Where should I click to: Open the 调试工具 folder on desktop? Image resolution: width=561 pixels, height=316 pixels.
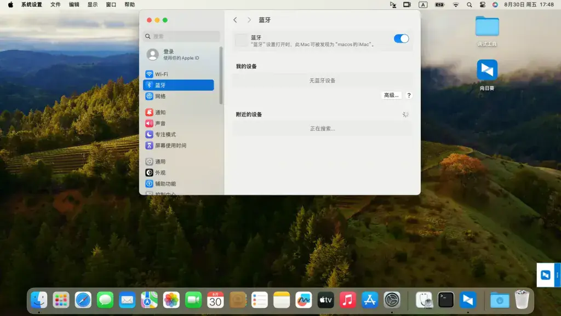(487, 31)
